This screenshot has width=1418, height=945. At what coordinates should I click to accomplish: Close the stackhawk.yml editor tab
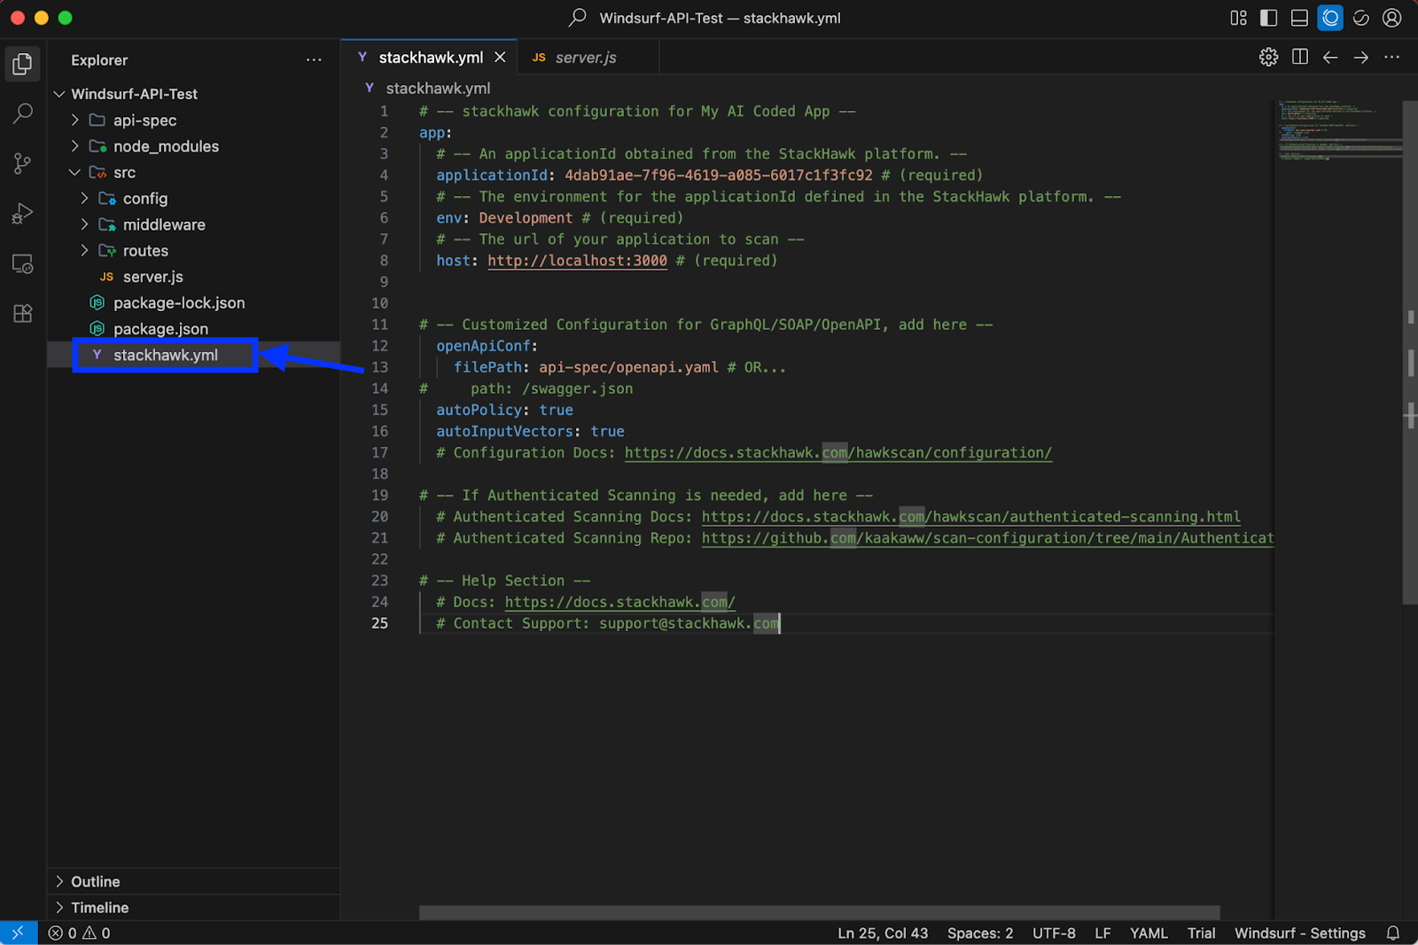(500, 57)
